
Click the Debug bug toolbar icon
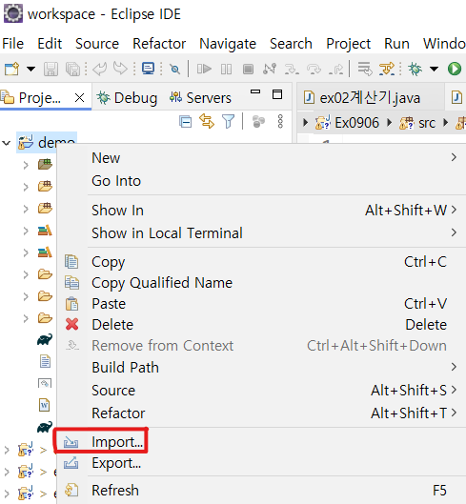(x=415, y=69)
